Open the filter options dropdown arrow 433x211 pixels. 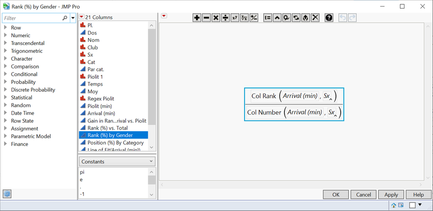73,18
